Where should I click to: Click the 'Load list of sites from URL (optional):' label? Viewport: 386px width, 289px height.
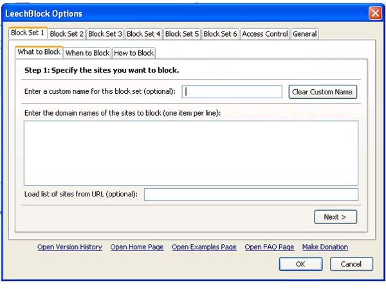click(81, 194)
